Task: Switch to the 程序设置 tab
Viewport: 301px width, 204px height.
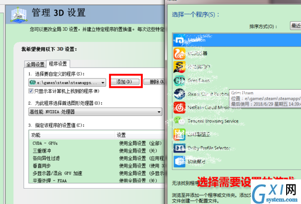Action: (58, 64)
